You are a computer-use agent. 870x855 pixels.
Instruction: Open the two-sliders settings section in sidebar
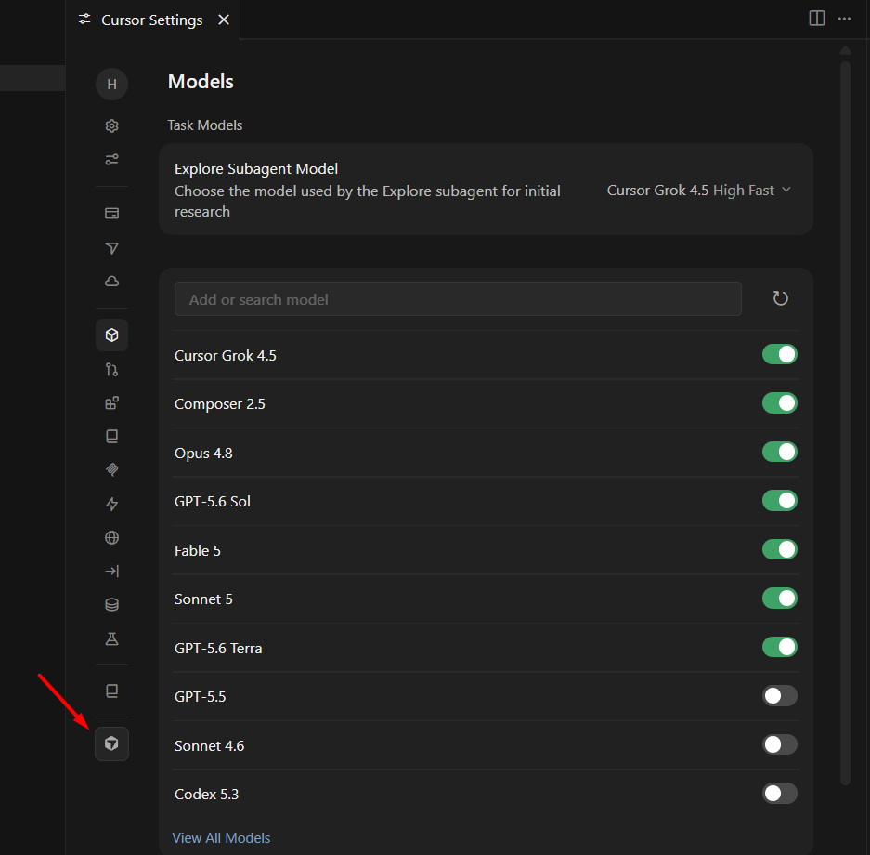point(111,159)
